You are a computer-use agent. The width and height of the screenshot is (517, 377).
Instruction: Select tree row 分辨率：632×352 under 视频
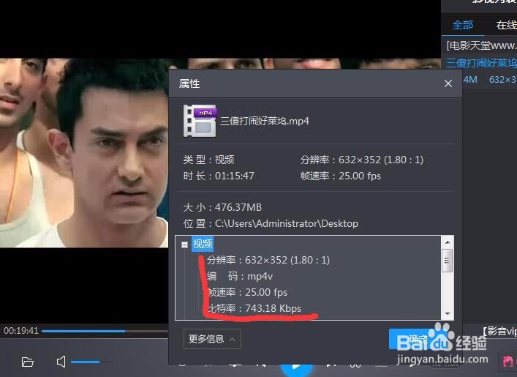[x=268, y=260]
